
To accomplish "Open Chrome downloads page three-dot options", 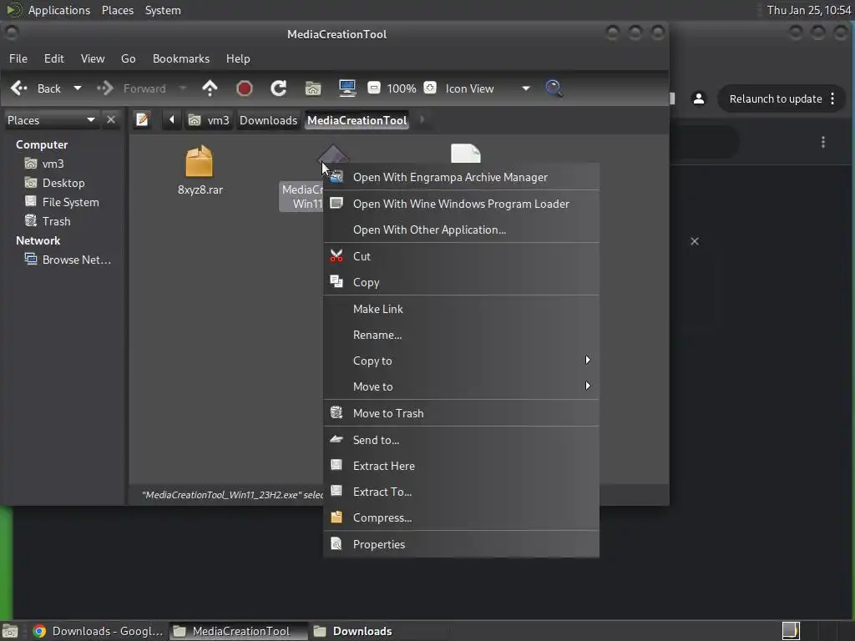I will [822, 142].
